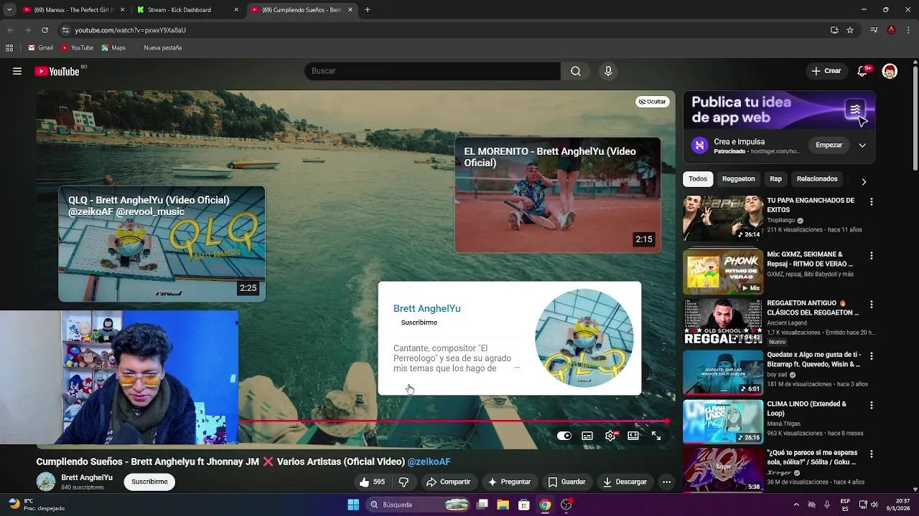Start voice search with the microphone
The height and width of the screenshot is (516, 919).
(608, 71)
